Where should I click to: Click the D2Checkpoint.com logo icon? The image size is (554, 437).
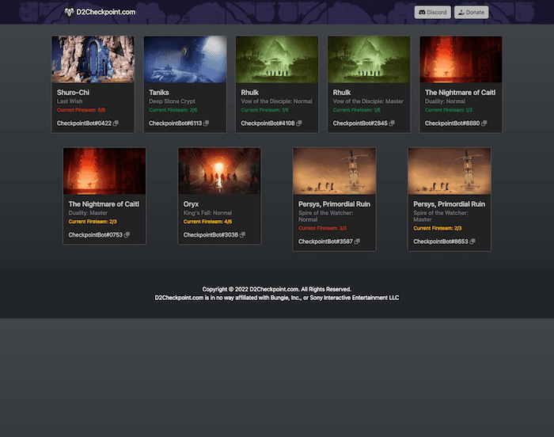coord(69,12)
